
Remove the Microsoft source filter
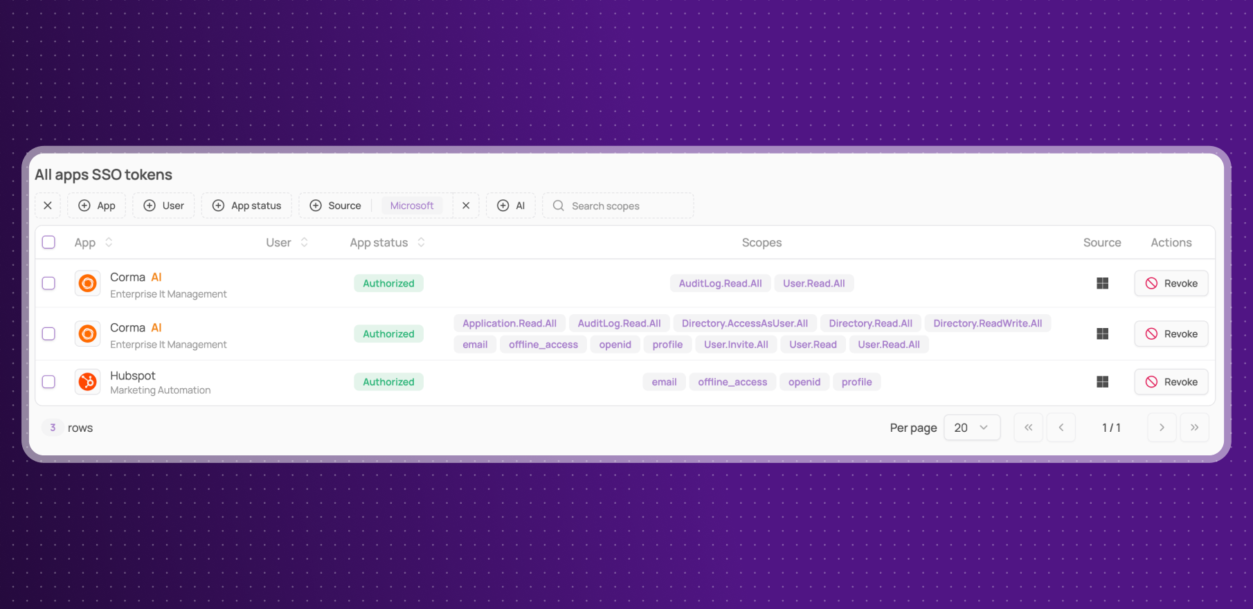(466, 206)
